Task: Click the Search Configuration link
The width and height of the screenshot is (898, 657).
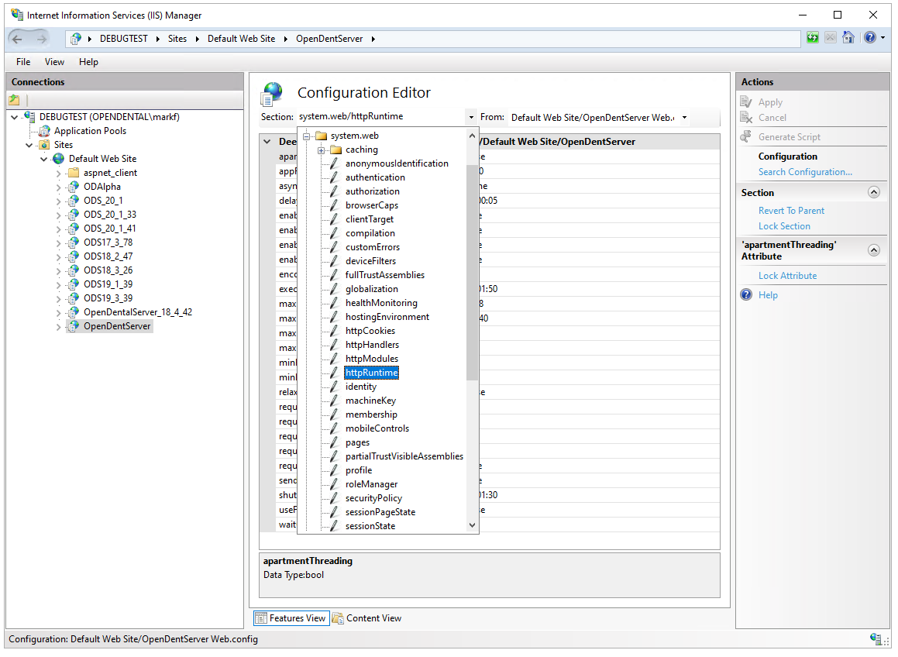Action: click(804, 172)
